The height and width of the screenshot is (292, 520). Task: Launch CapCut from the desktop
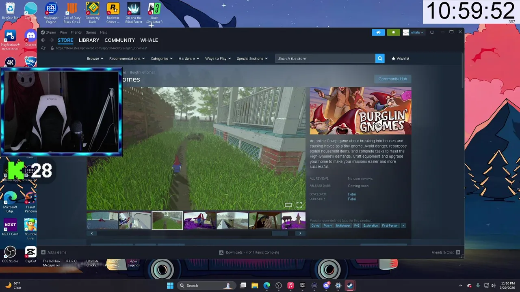(30, 255)
